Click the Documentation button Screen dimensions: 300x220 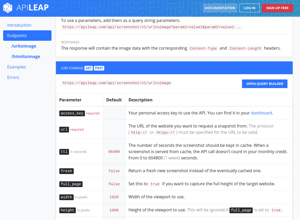tap(220, 8)
